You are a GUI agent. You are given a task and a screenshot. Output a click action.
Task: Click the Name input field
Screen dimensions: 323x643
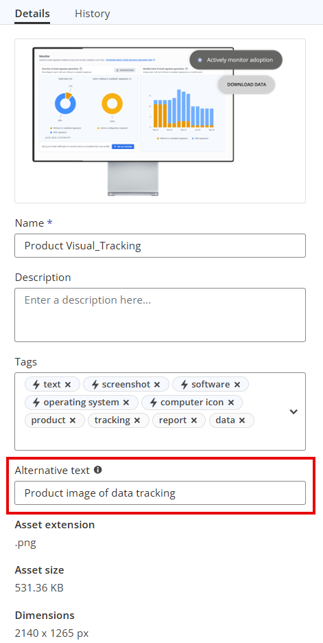160,246
